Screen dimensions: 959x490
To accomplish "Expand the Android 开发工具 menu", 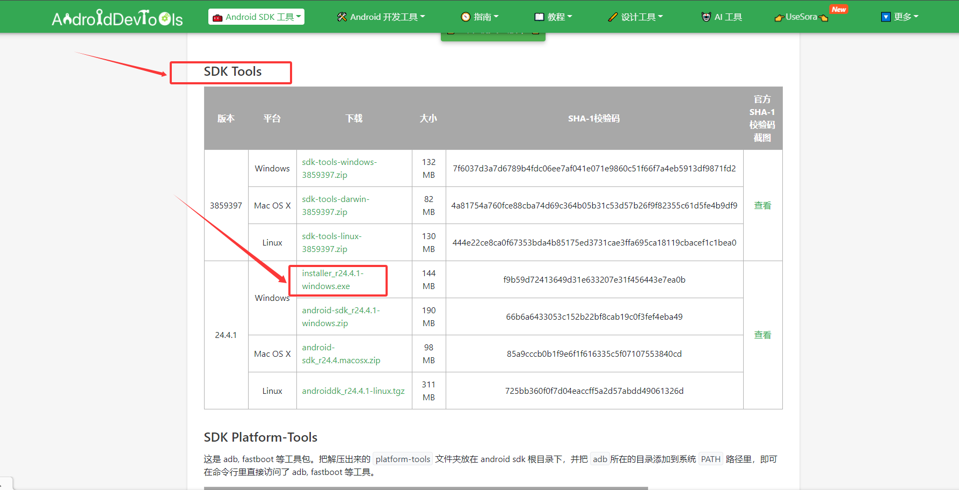I will (x=381, y=17).
